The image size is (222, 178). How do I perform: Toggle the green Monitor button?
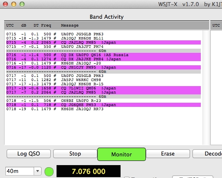121,154
